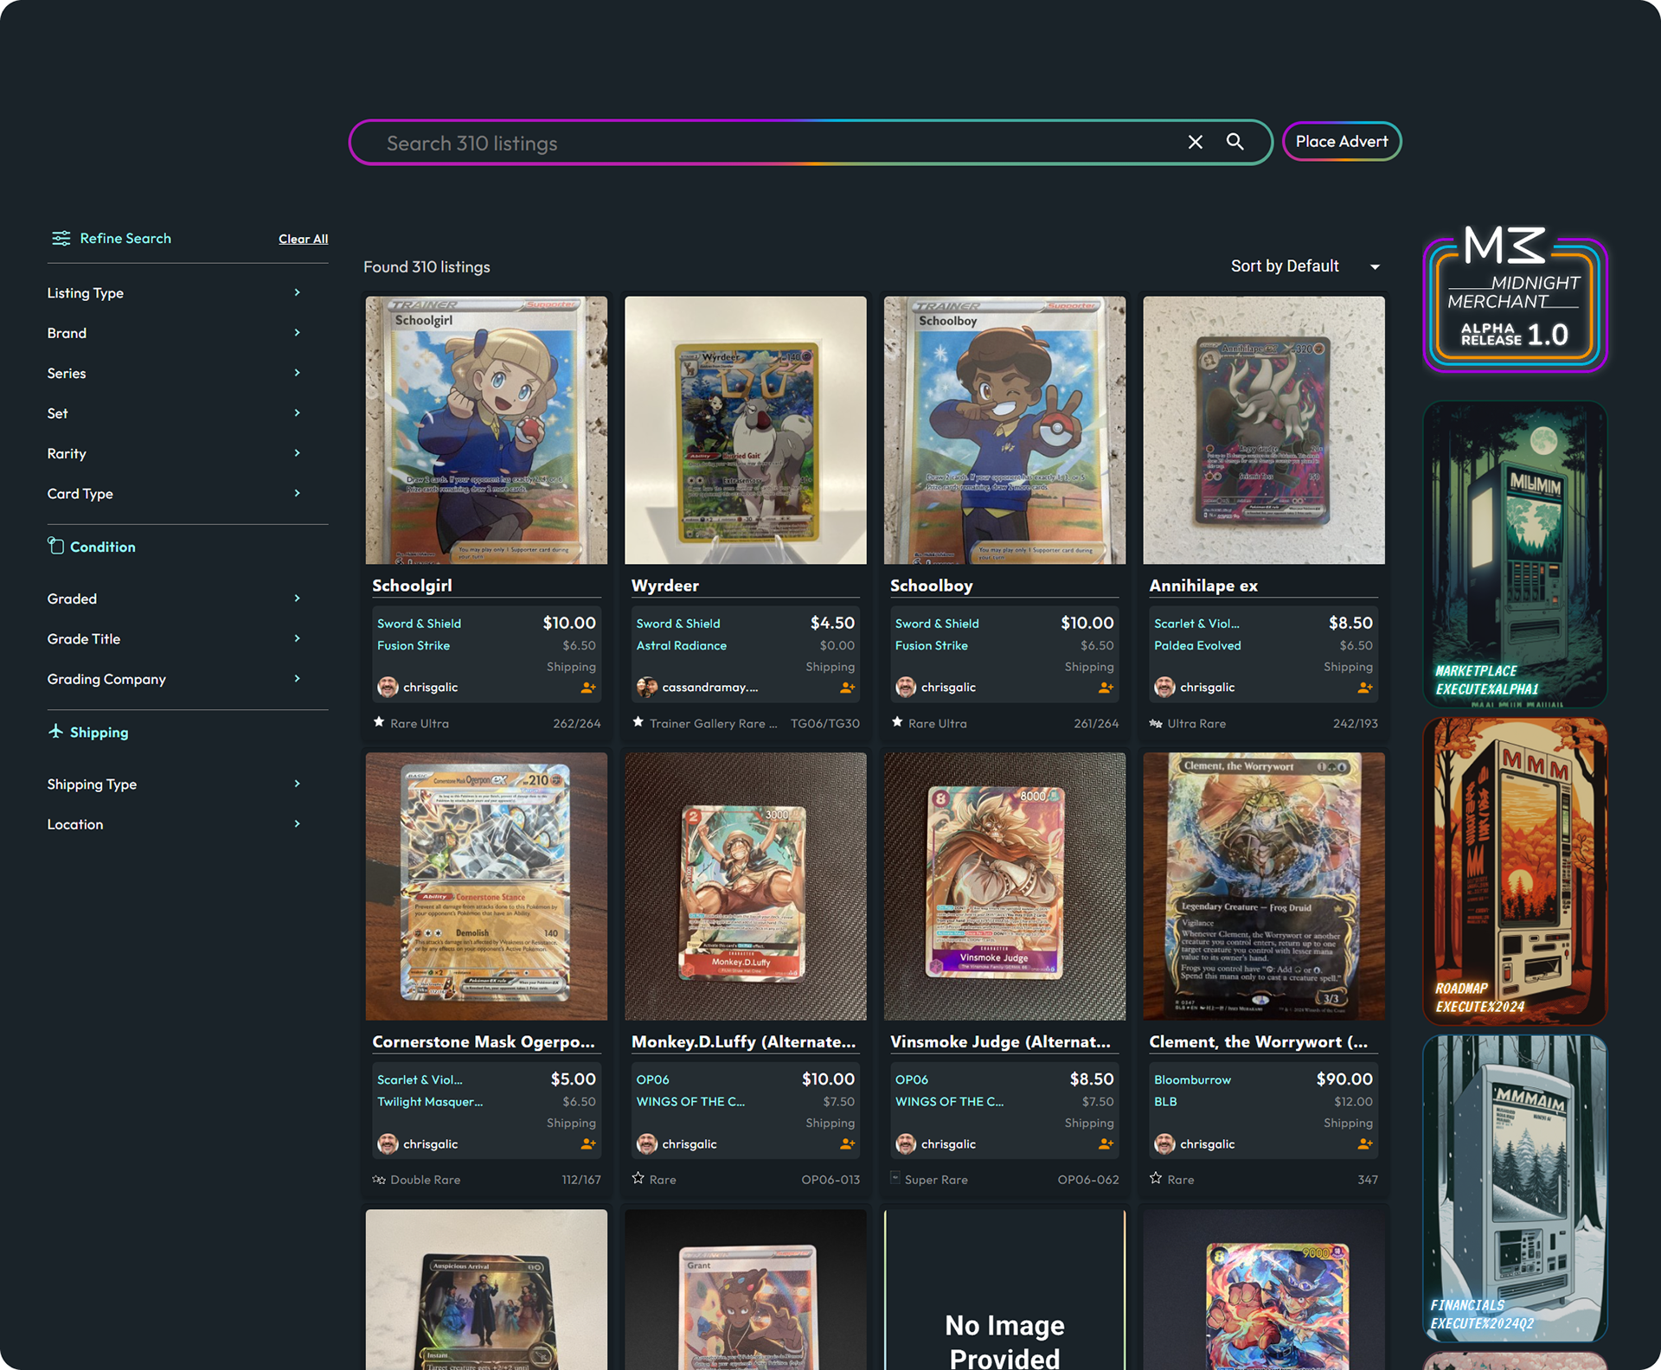Follow seller on Wyrdeer listing
The width and height of the screenshot is (1661, 1370).
pos(848,688)
